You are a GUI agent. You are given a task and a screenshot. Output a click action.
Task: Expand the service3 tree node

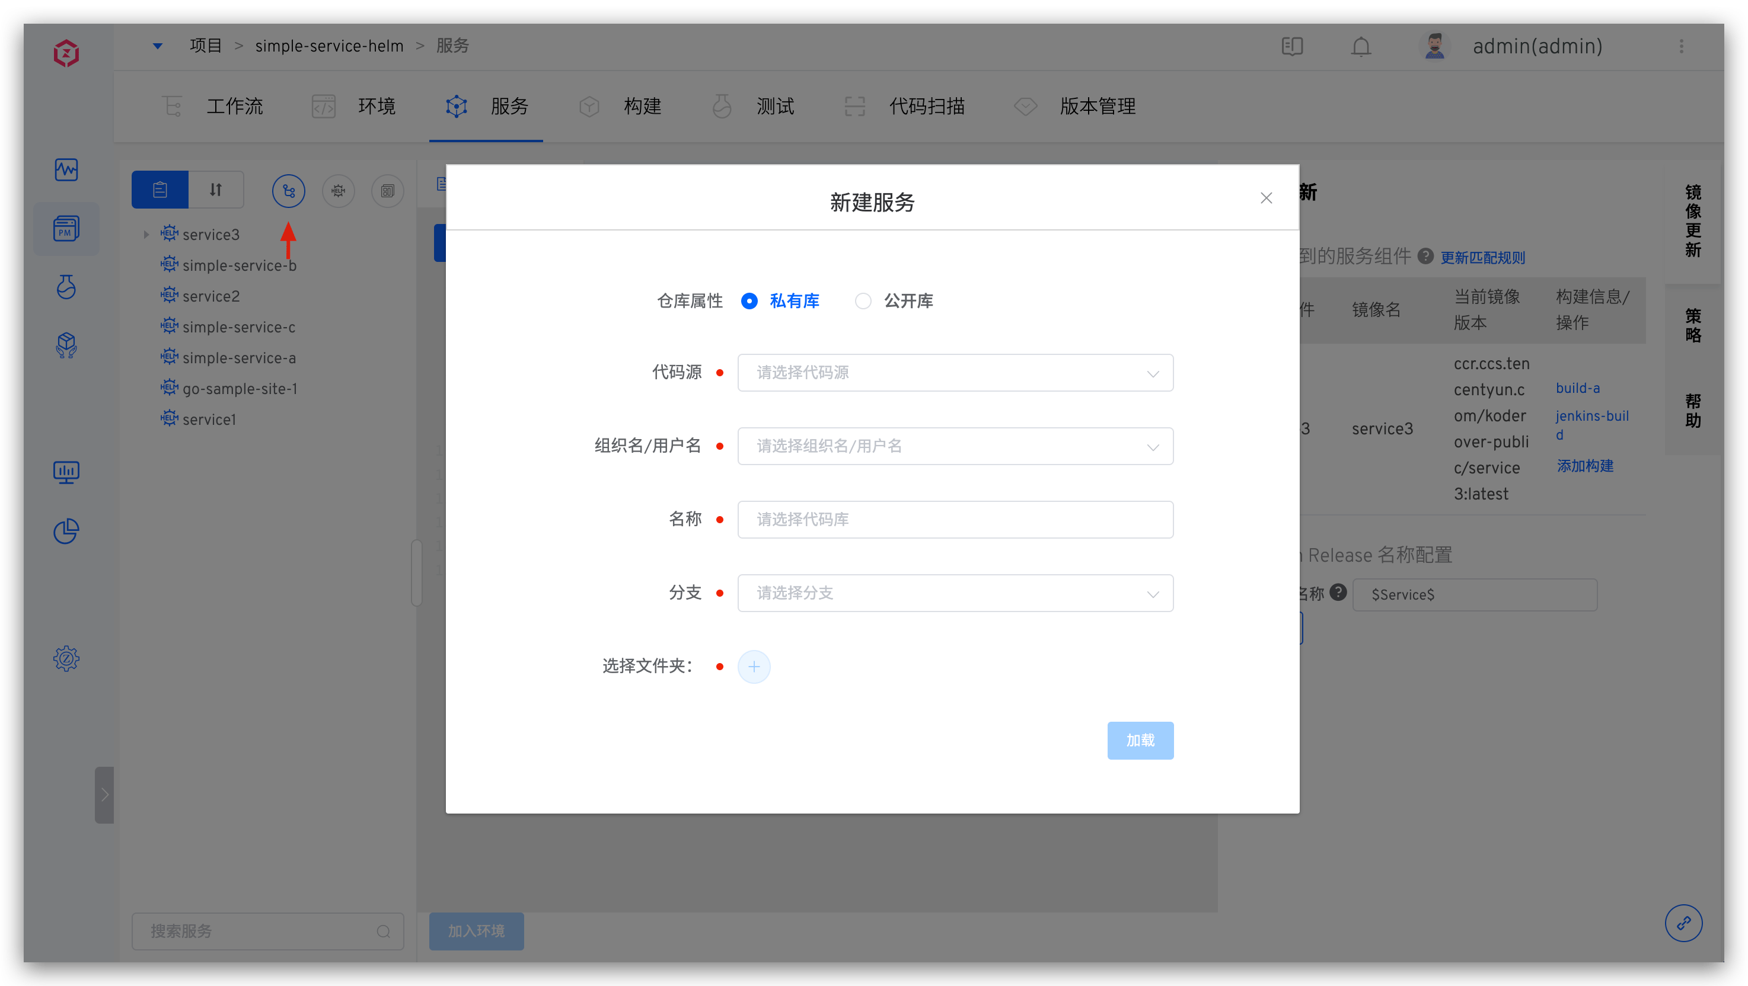146,235
